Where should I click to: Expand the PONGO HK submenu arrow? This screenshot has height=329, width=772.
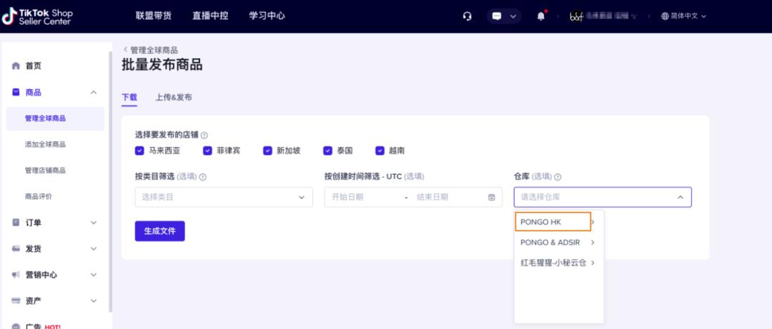point(593,222)
